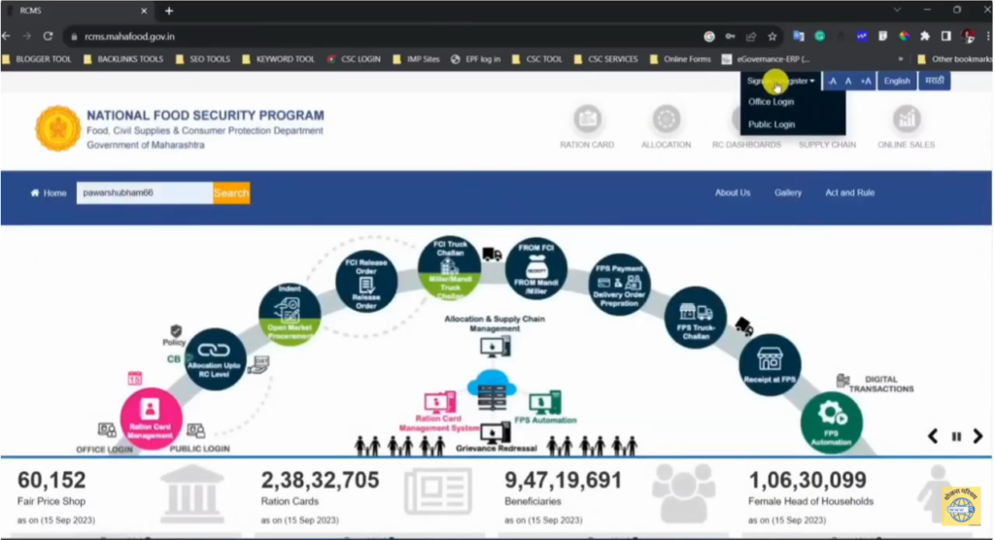This screenshot has width=995, height=540.
Task: Open the About Us link
Action: (733, 193)
